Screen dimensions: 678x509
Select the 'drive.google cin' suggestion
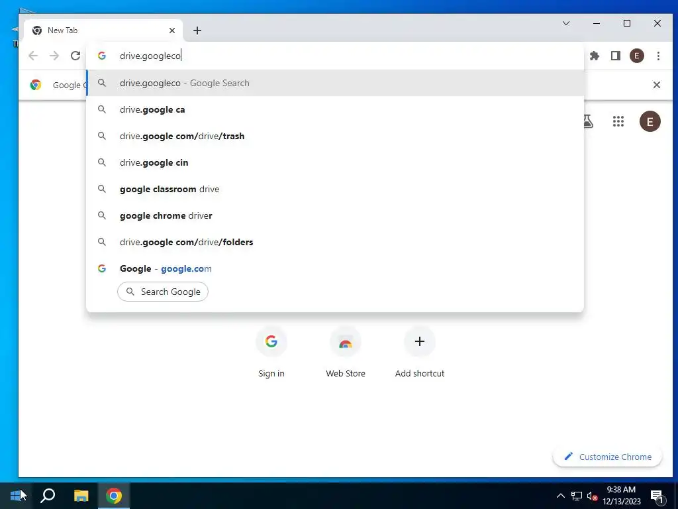335,162
